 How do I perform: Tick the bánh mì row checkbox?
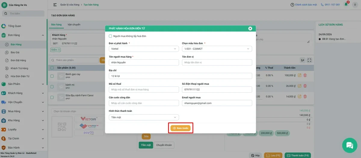point(52,87)
